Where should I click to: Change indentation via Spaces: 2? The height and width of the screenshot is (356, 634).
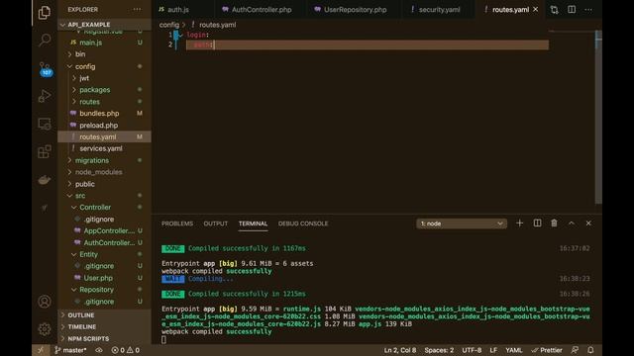439,350
